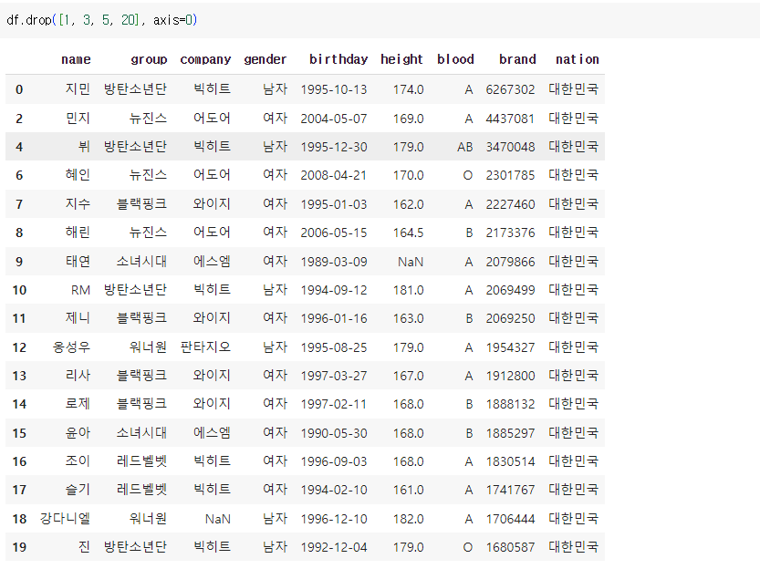Click the 'name' column header
The image size is (760, 569).
[76, 59]
